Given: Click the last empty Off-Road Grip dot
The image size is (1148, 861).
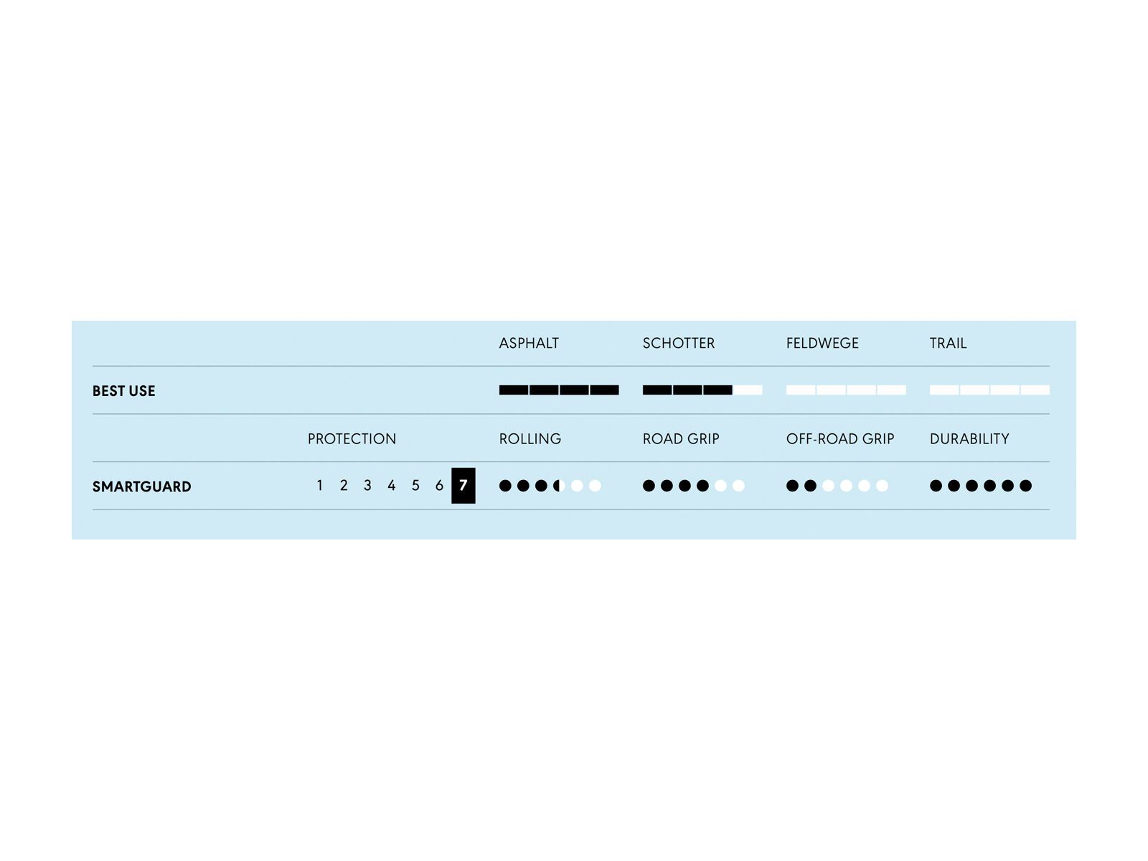Looking at the screenshot, I should pyautogui.click(x=882, y=486).
